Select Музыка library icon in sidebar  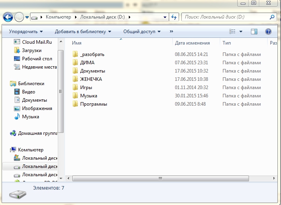coord(17,117)
